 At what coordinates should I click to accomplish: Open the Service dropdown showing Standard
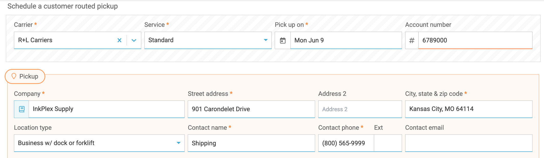[208, 40]
